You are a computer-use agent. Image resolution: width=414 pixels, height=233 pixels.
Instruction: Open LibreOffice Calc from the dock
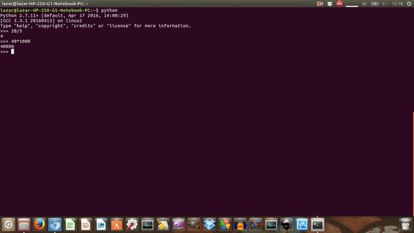coord(71,225)
